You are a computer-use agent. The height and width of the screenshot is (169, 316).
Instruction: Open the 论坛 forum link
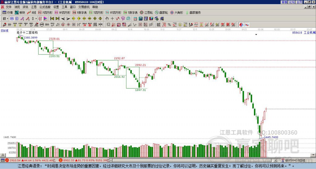coord(292,2)
